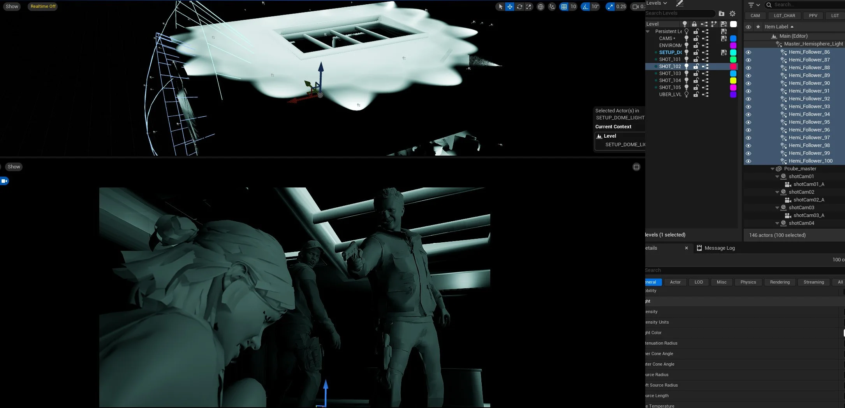This screenshot has height=408, width=845.
Task: Select the Actor details filter tab
Action: tap(675, 282)
